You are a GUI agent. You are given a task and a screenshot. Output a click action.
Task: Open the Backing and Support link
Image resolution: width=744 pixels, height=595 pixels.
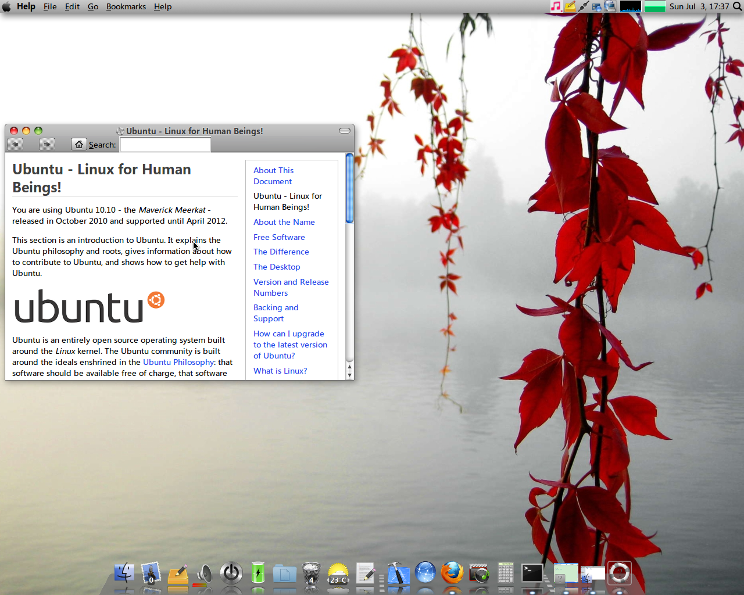point(276,313)
